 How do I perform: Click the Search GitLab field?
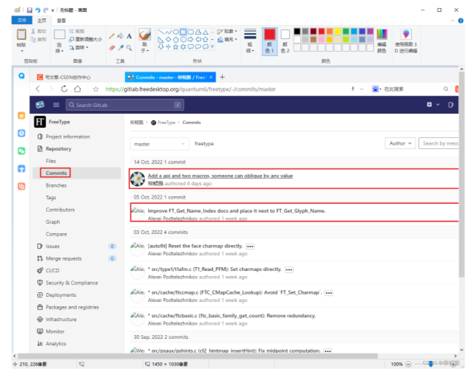pos(124,105)
